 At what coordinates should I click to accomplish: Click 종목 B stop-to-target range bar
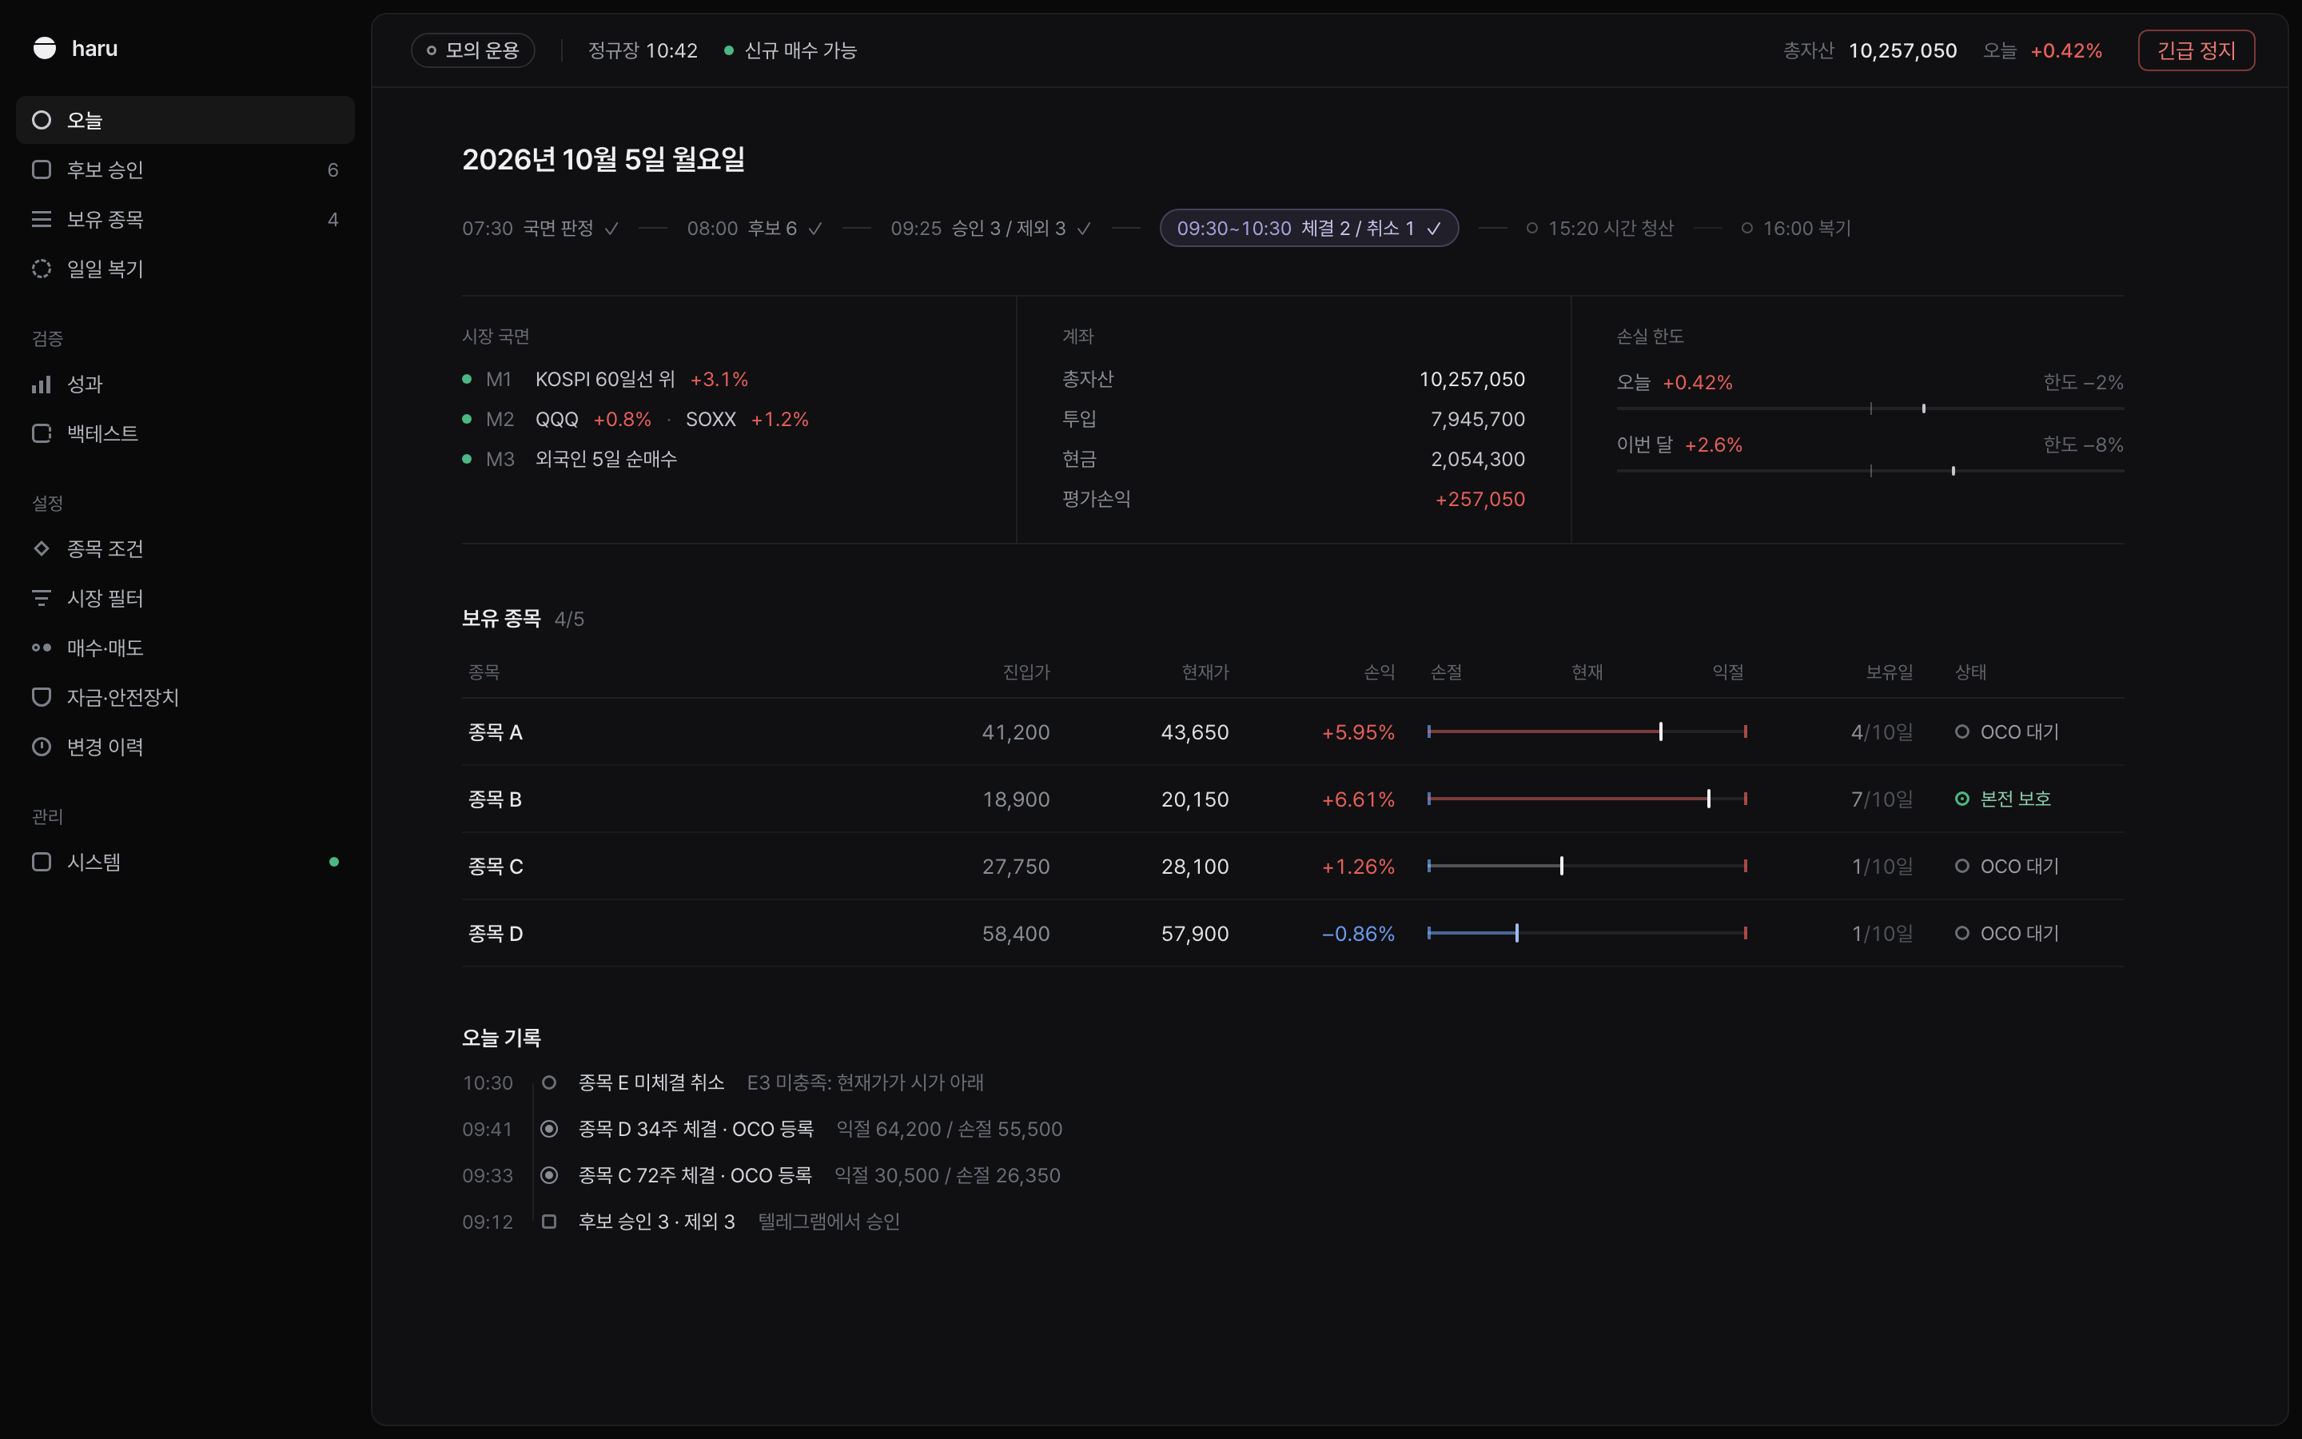pos(1587,799)
